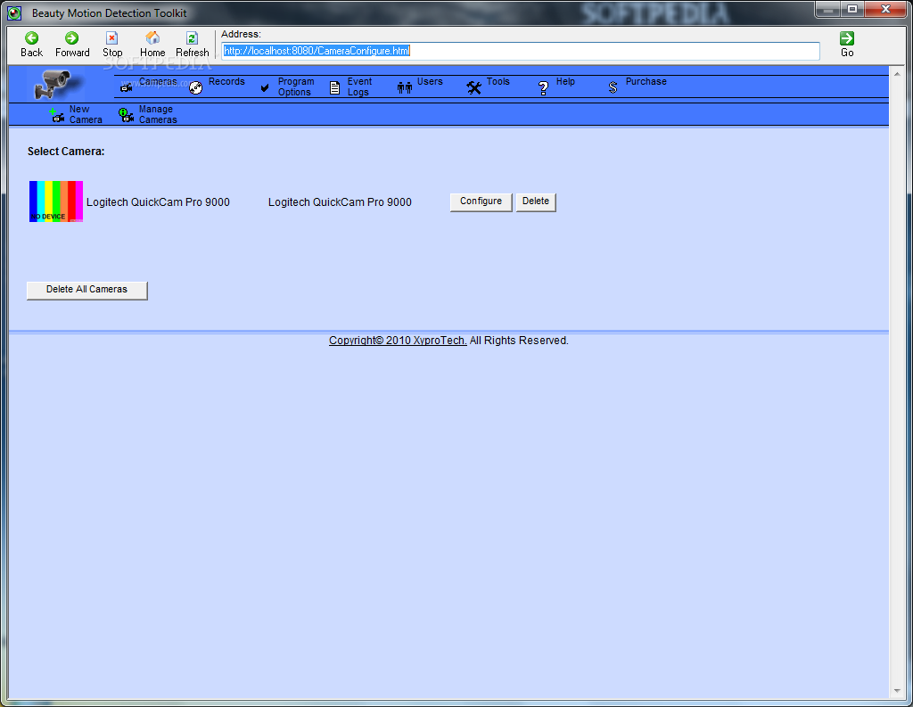Image resolution: width=913 pixels, height=707 pixels.
Task: Minimize the Beauty Motion Detection Toolkit window
Action: (x=827, y=9)
